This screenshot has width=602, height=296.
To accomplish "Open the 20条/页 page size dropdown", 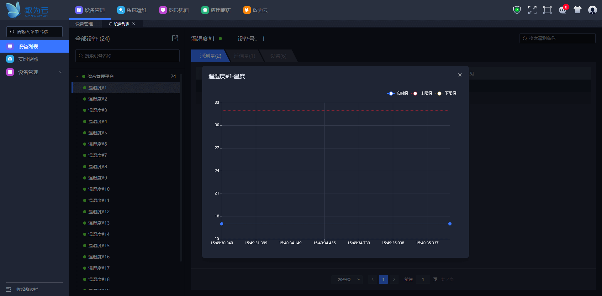I will (347, 279).
